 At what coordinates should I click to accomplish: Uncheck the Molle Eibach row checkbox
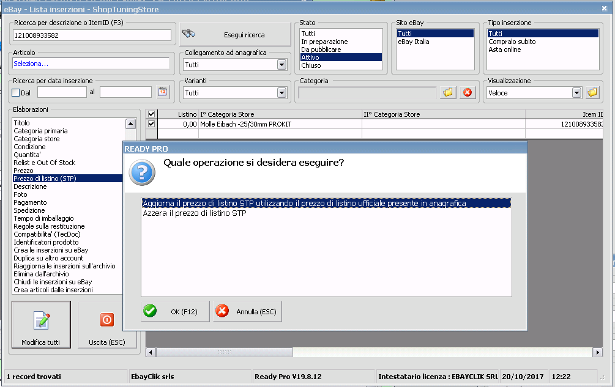coord(151,123)
